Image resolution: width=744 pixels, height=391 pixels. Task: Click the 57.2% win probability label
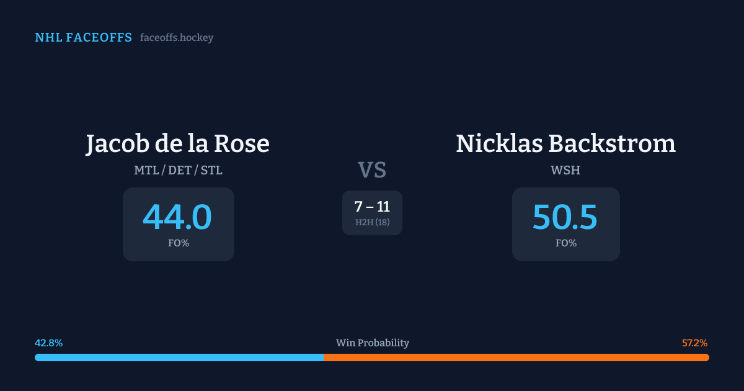click(694, 343)
